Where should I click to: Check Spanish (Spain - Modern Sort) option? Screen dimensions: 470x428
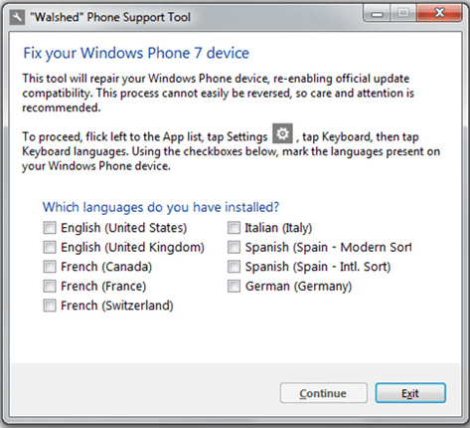pyautogui.click(x=234, y=247)
